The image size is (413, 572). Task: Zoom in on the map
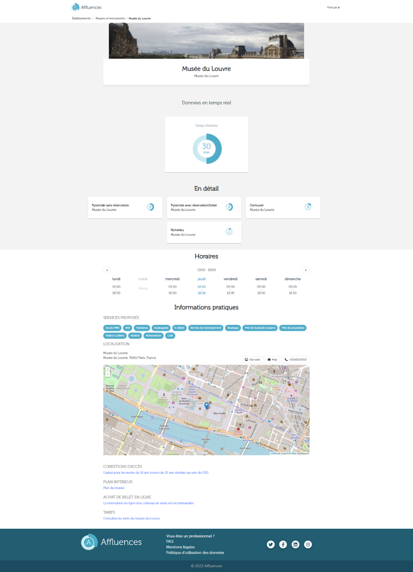(x=108, y=369)
